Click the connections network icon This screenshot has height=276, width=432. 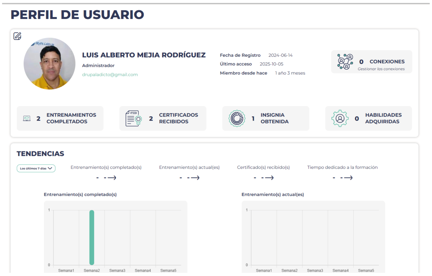point(345,62)
